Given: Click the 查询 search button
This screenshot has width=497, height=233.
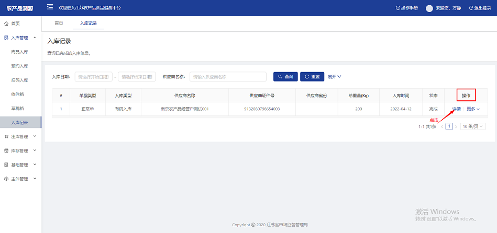Looking at the screenshot, I should point(285,77).
